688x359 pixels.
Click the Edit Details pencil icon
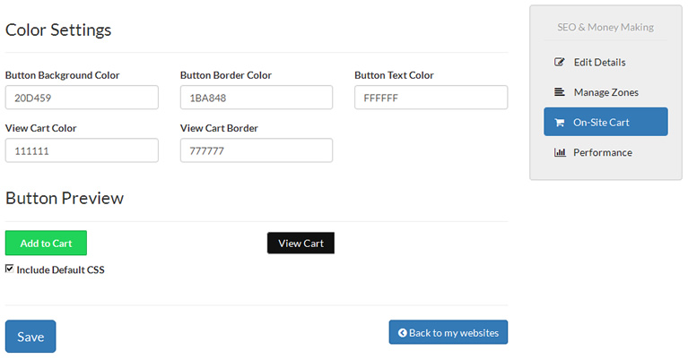560,63
